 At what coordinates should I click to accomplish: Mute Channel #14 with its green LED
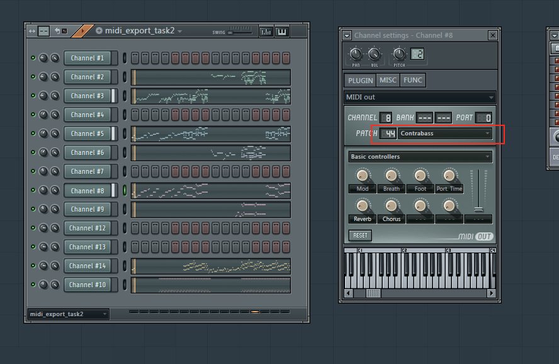pos(33,266)
